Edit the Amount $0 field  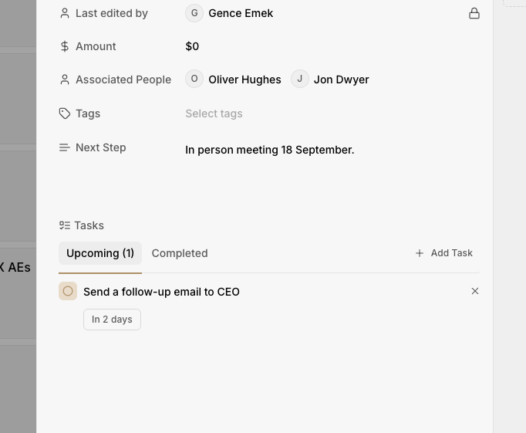pos(192,46)
